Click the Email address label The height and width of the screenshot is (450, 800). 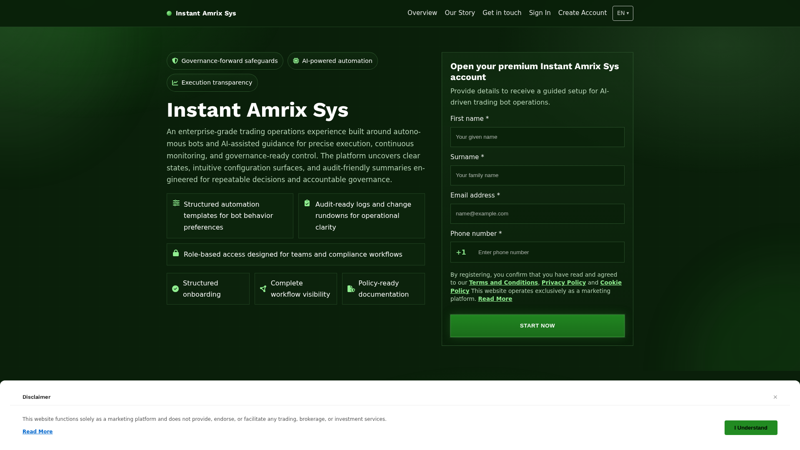(475, 195)
